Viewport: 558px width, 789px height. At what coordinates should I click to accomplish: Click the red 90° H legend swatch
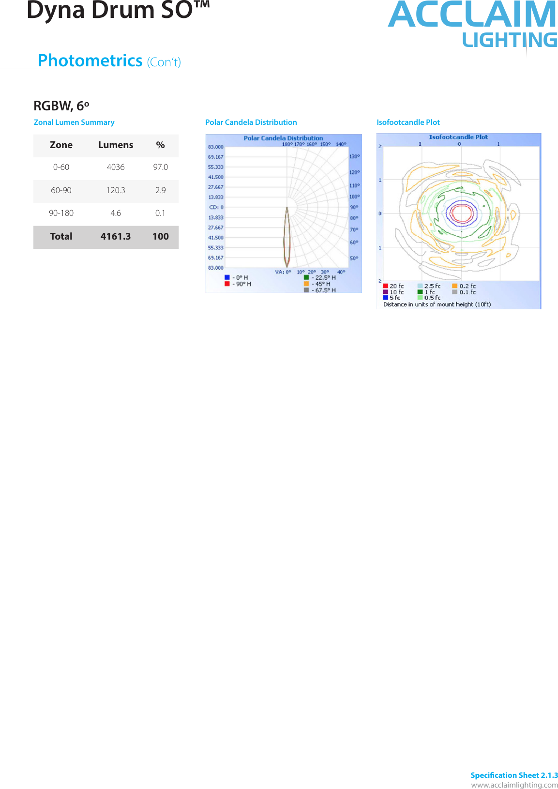[x=227, y=284]
